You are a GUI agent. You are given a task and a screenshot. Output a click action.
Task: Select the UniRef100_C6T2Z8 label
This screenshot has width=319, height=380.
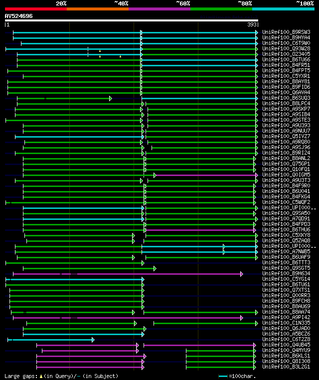[286, 339]
